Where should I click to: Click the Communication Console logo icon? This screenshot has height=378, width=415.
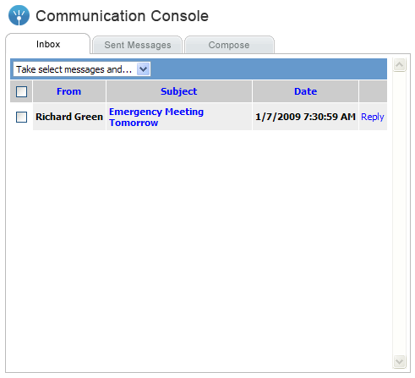pos(19,15)
